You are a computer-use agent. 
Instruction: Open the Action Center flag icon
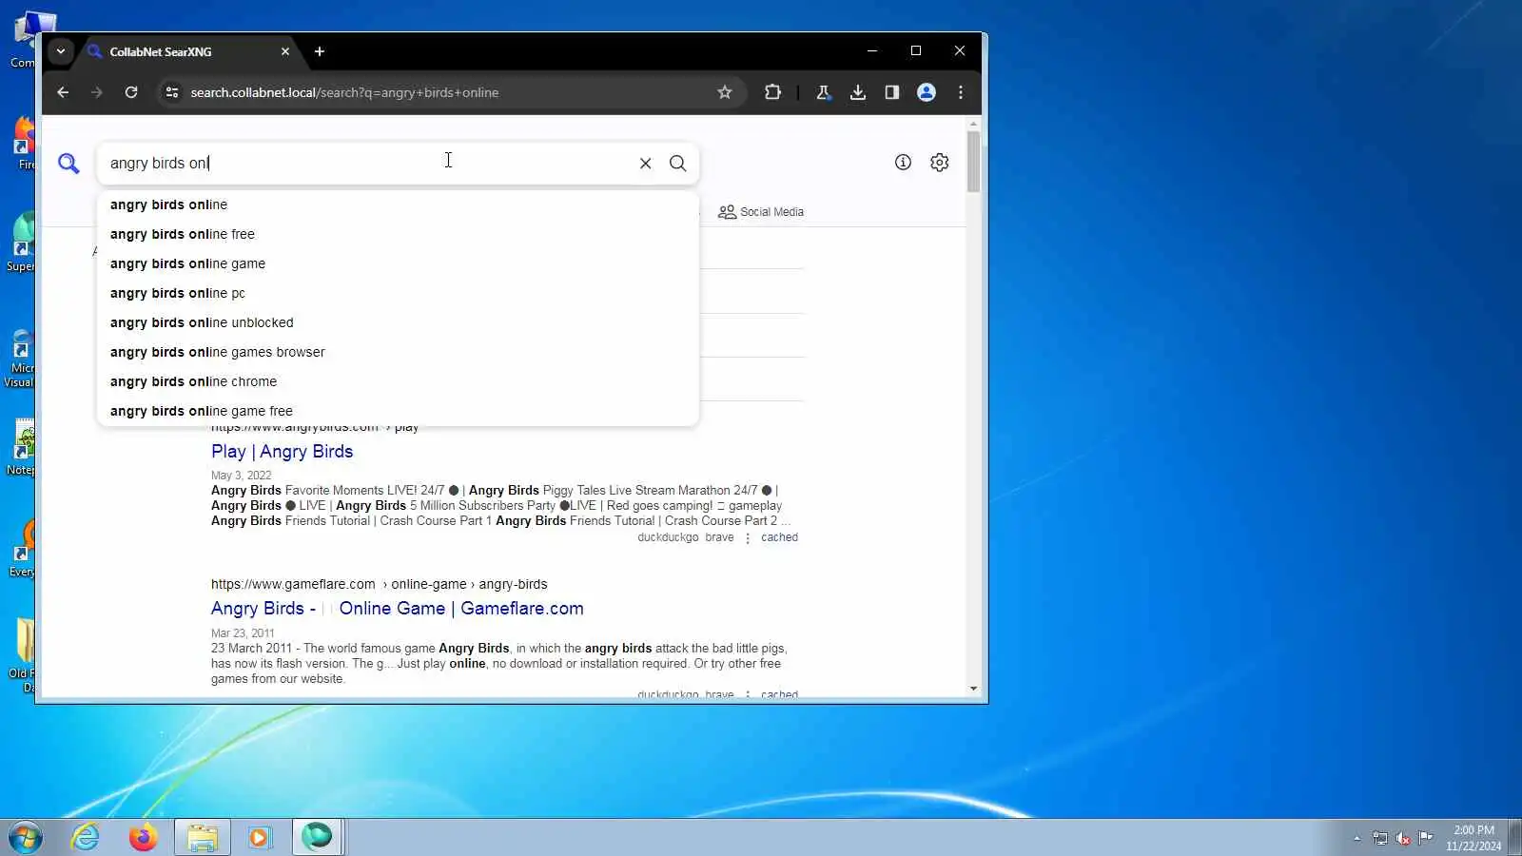(x=1425, y=838)
